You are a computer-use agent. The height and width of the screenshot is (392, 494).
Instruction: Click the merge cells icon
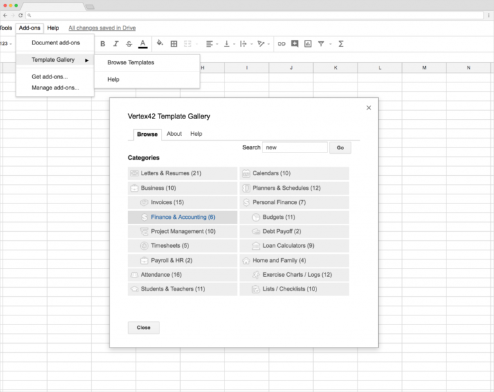click(x=187, y=44)
